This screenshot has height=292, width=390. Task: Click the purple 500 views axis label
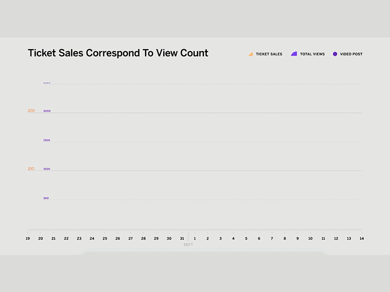click(x=46, y=198)
